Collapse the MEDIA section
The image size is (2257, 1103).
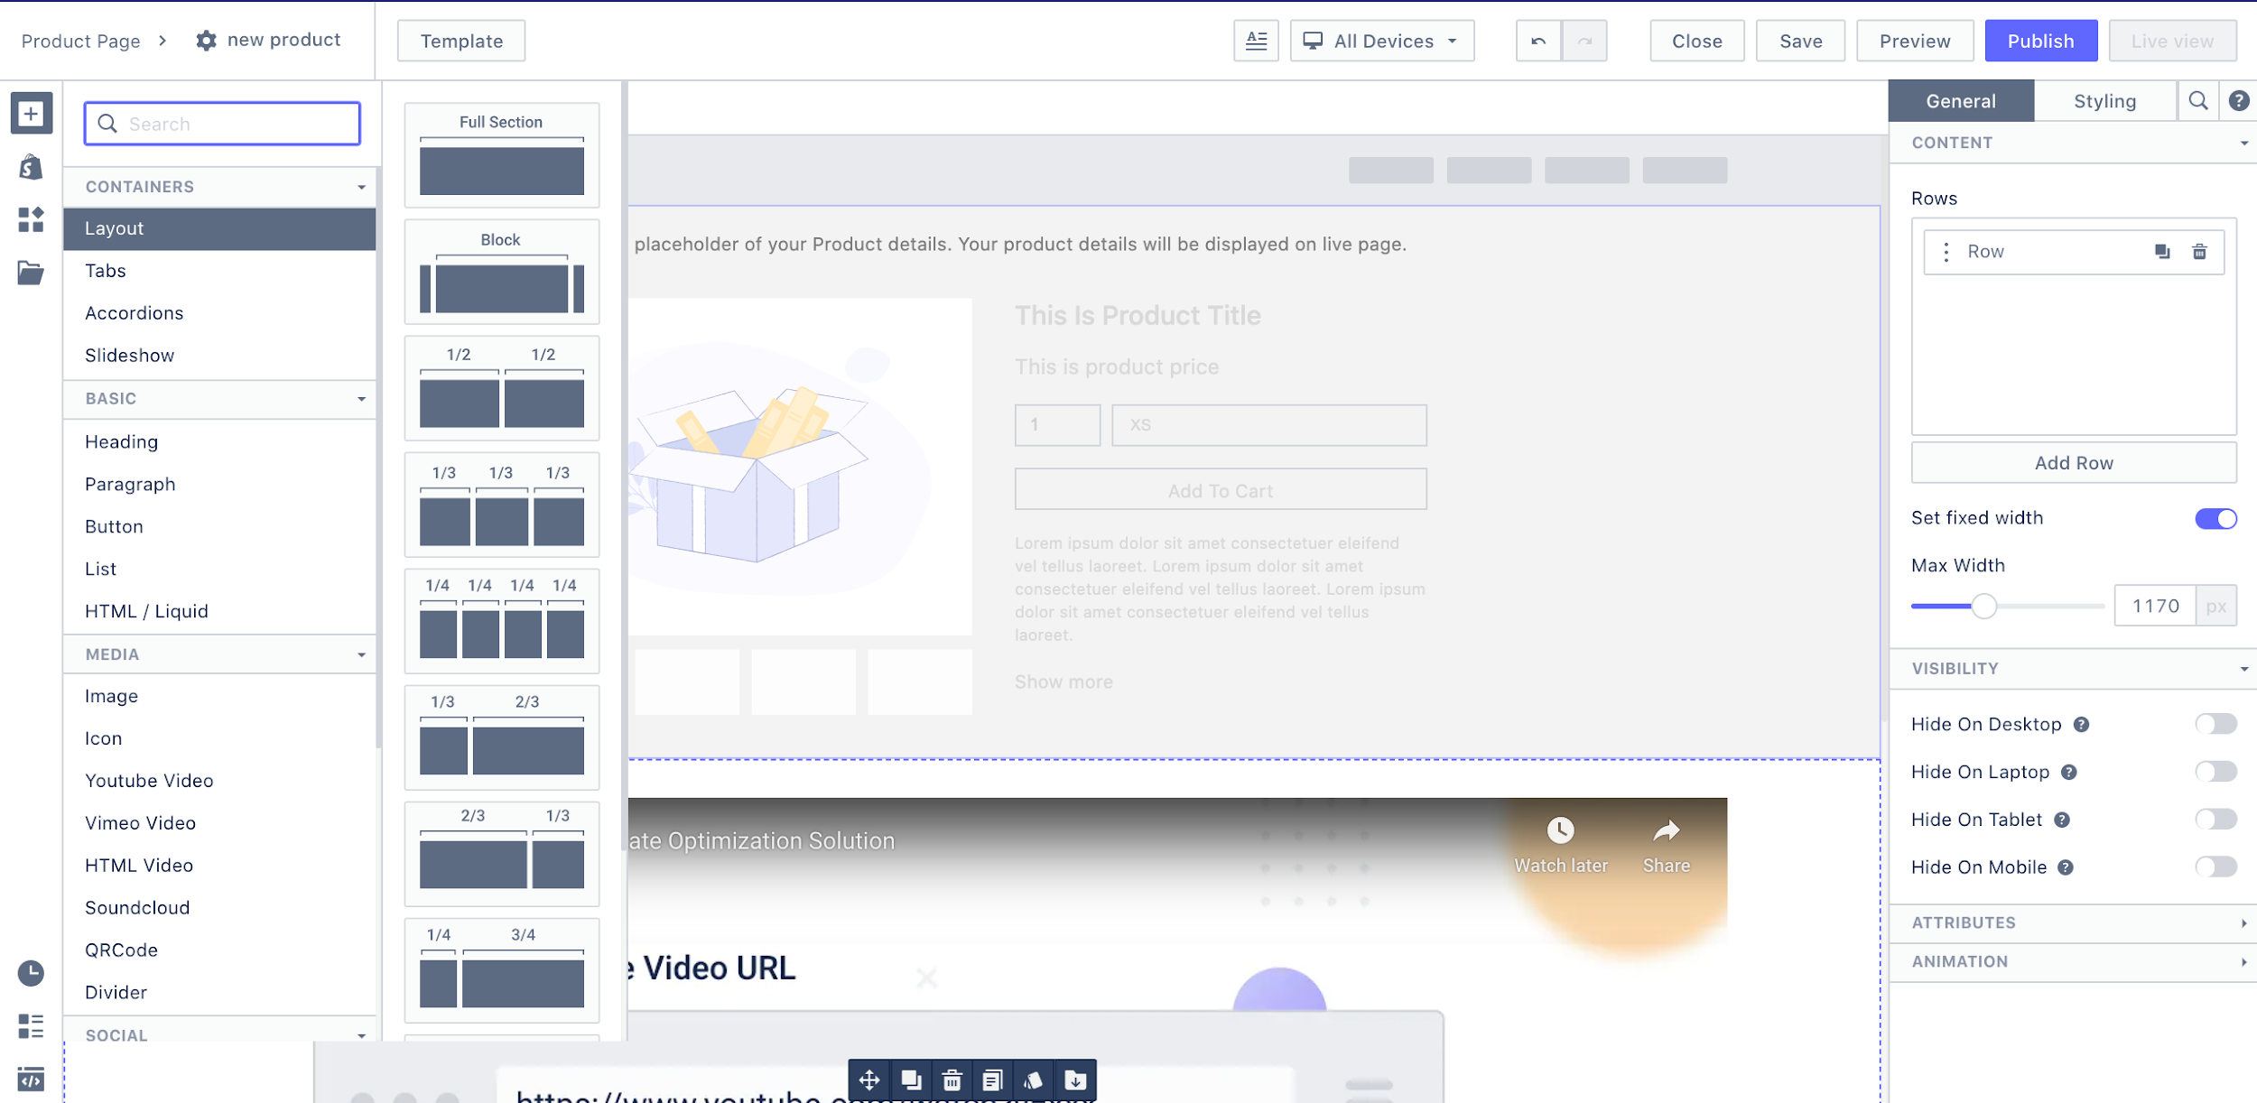(x=219, y=654)
